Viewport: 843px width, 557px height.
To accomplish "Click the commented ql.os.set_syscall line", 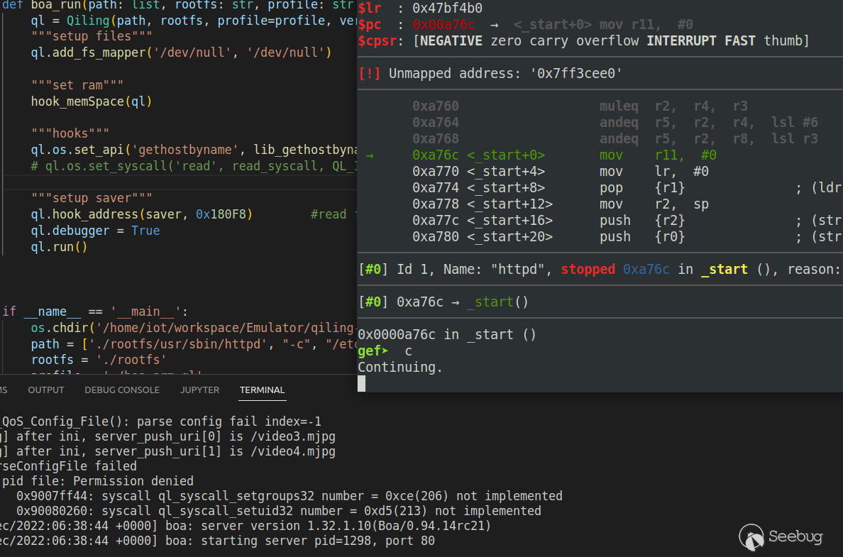I will (192, 165).
